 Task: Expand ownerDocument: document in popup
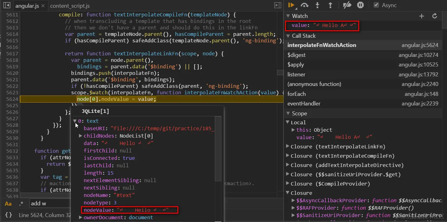80,217
